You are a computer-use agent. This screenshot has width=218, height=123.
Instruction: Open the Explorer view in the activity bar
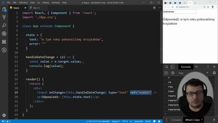click(x=4, y=9)
